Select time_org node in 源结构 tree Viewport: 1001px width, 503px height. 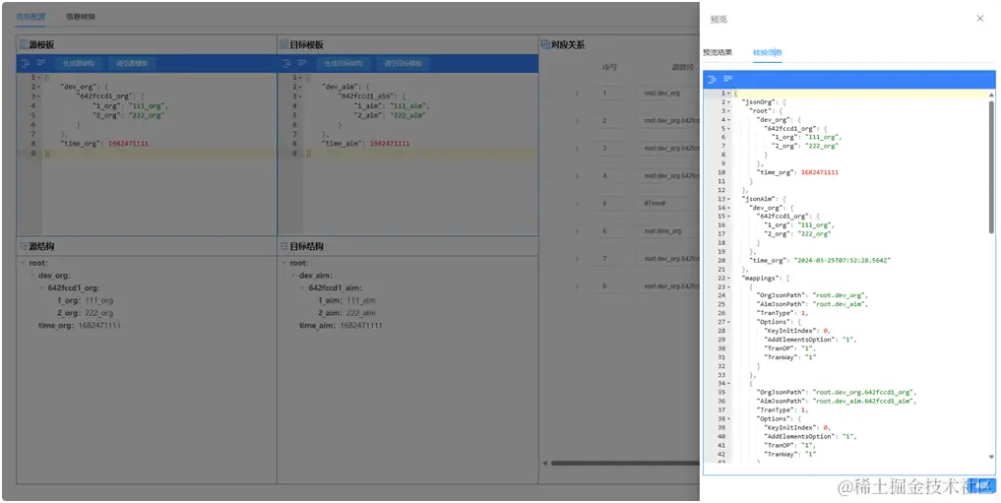pyautogui.click(x=79, y=326)
